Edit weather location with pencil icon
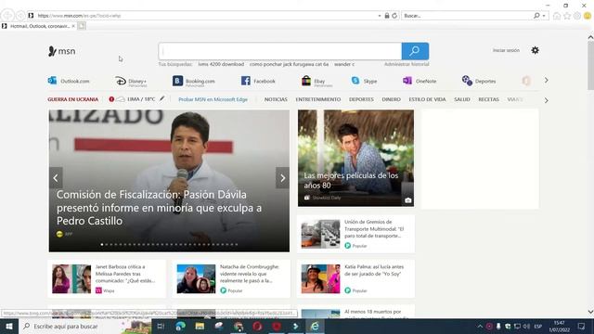The width and height of the screenshot is (594, 334). (161, 99)
